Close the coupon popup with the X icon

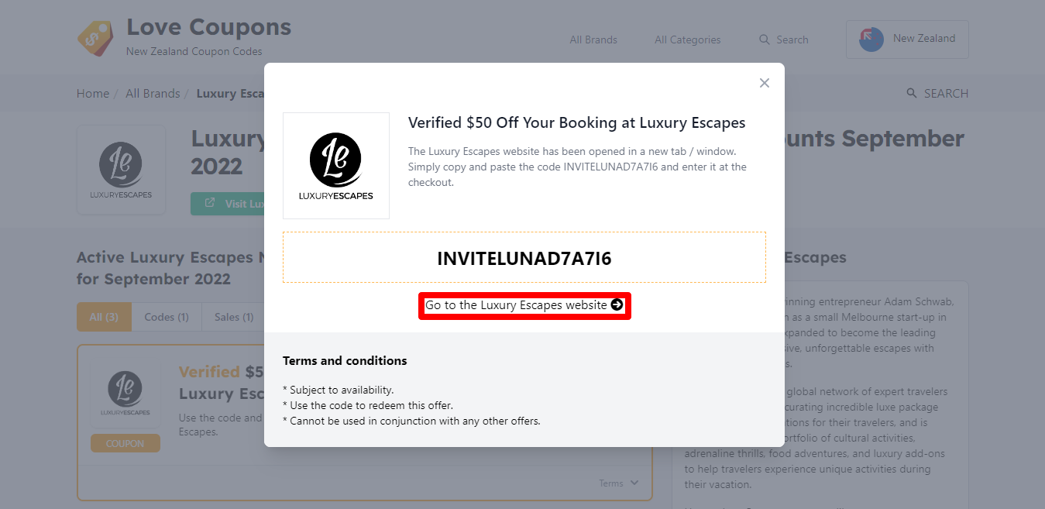coord(765,83)
